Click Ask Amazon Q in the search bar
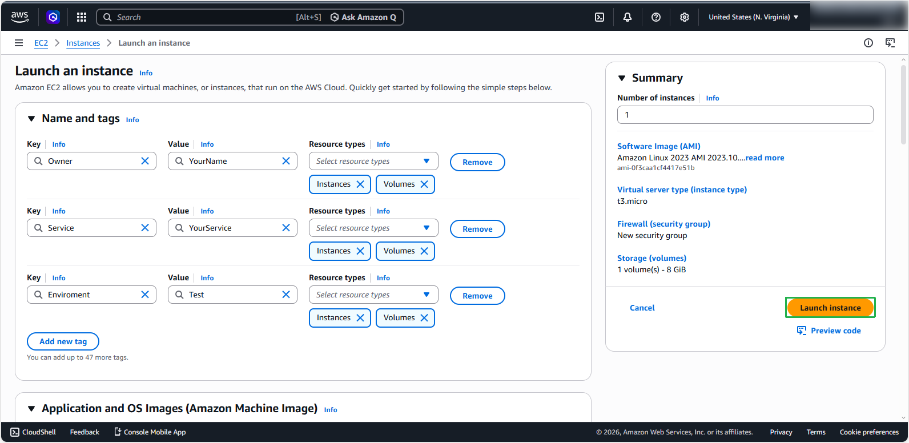Viewport: 909px width, 443px height. pos(363,17)
